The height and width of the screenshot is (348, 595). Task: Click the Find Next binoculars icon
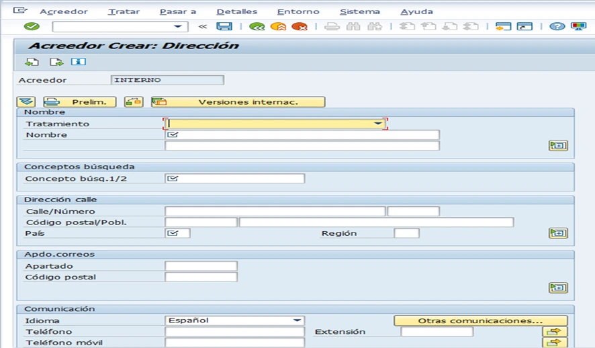click(x=375, y=27)
